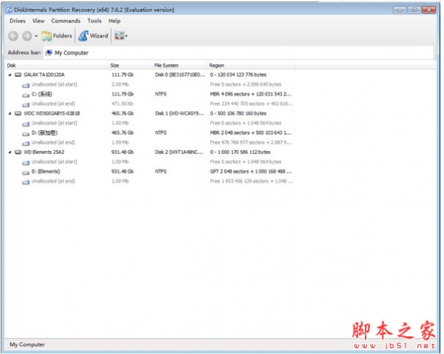Click unallocated (at start) icon under WD Elements
The width and height of the screenshot is (444, 354).
point(26,163)
